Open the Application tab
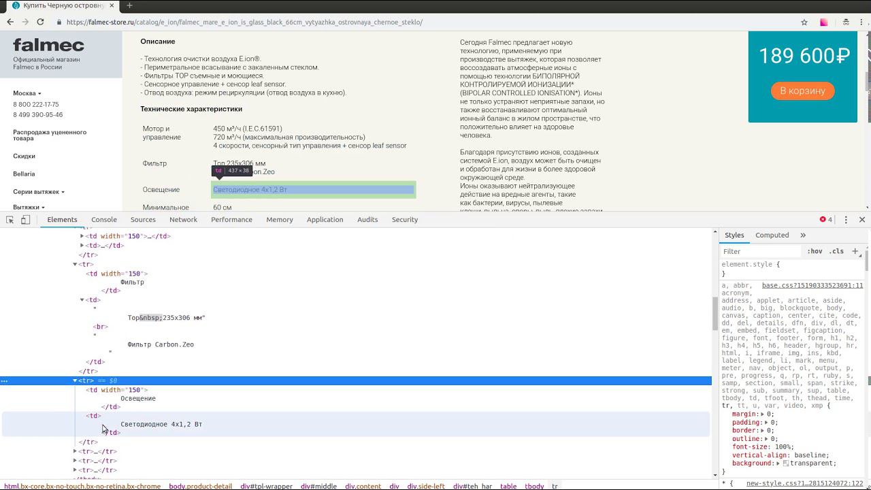Screen dimensions: 871x490 [x=325, y=220]
